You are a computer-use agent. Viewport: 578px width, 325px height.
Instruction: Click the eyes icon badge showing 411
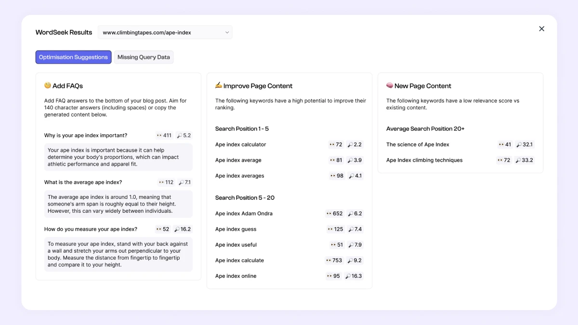(164, 136)
